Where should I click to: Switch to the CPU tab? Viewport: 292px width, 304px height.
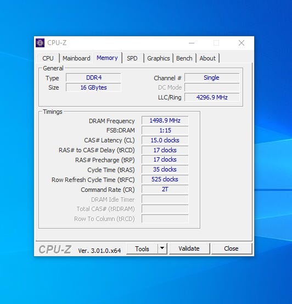pyautogui.click(x=48, y=58)
